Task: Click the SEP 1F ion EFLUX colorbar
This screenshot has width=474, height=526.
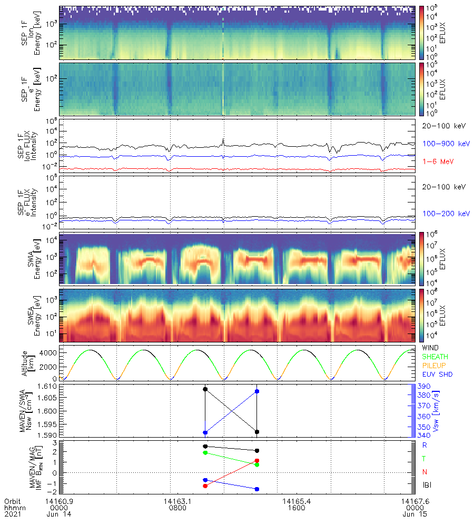Action: (422, 32)
